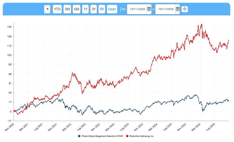This screenshot has width=234, height=142.
Task: Show the 5Y performance range
Action: 102,9
